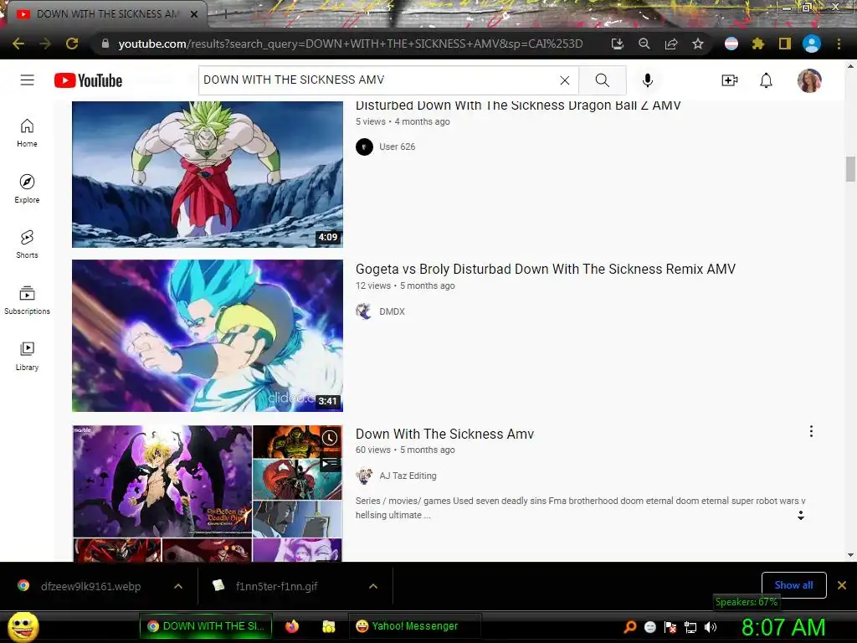
Task: Launch Firefox from taskbar
Action: 292,626
